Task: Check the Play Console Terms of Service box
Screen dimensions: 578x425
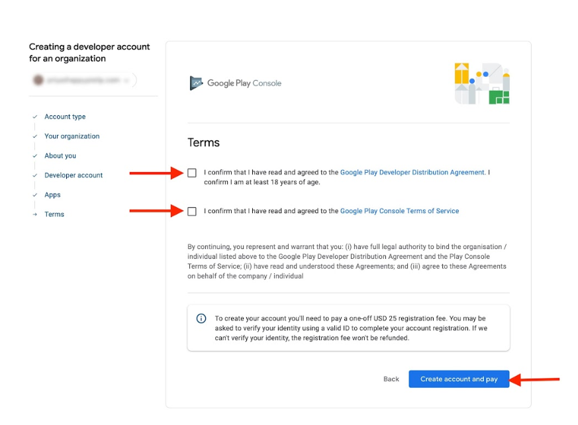Action: tap(192, 211)
